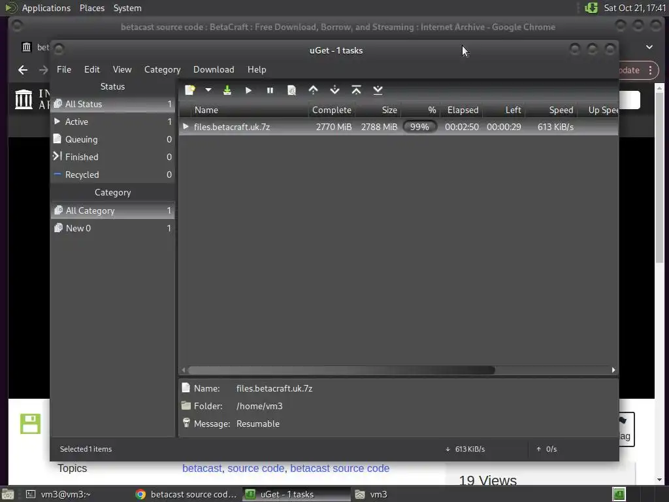Open the View menu in uGet
669x502 pixels.
tap(122, 69)
